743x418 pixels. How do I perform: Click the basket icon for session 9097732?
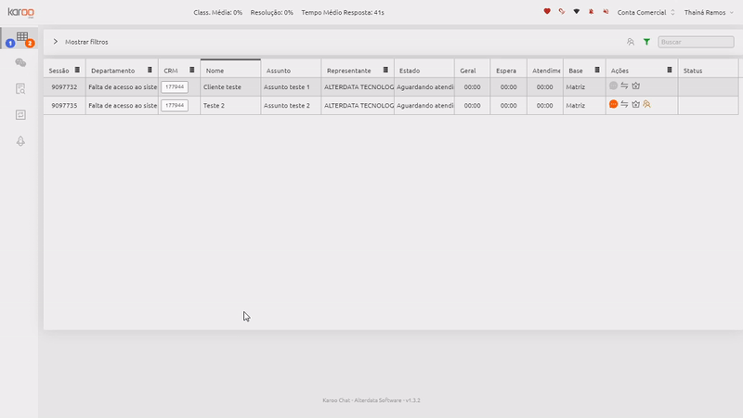(636, 85)
